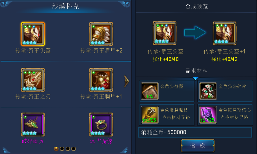
Task: Click the result 传承·帝王头盔+1 preview icon
Action: pyautogui.click(x=224, y=34)
